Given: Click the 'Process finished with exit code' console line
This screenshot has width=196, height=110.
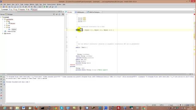Looking at the screenshot, I should (x=18, y=82).
